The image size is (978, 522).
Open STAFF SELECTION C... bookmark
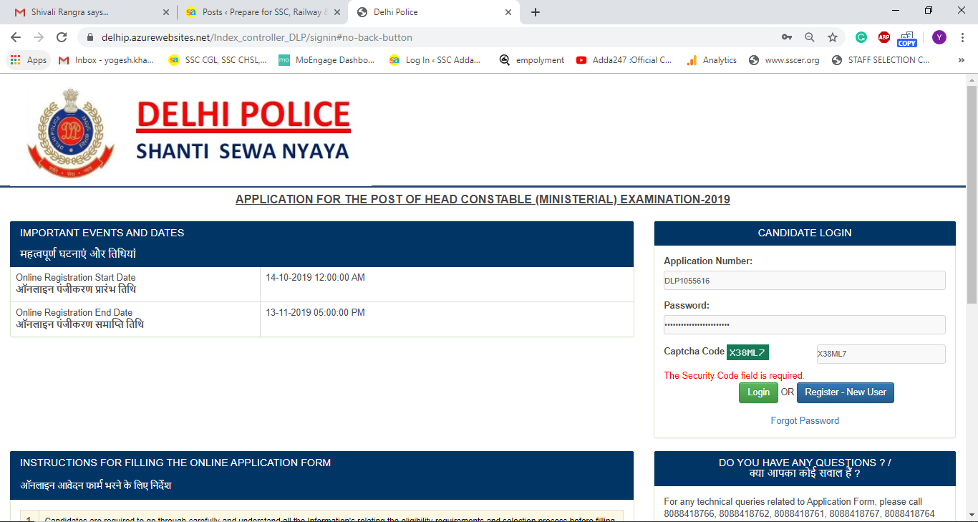[881, 60]
